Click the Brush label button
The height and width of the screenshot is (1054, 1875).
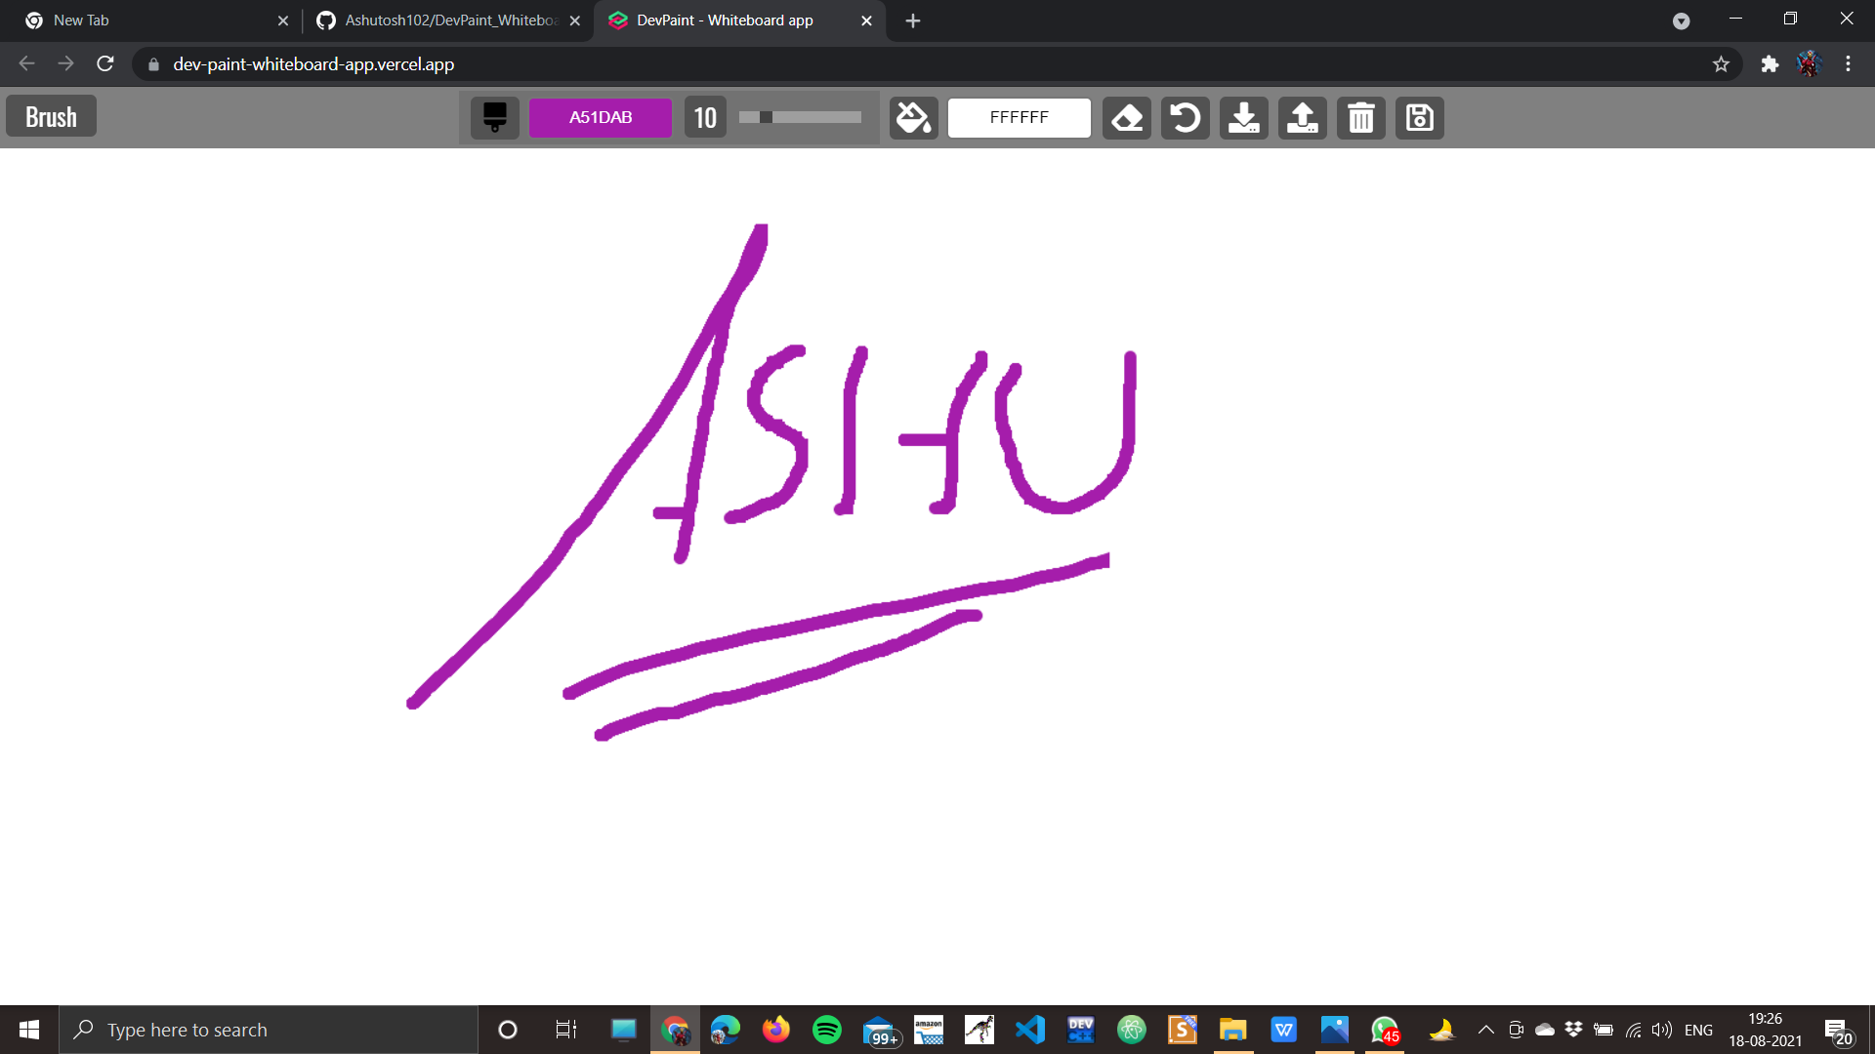click(x=51, y=115)
